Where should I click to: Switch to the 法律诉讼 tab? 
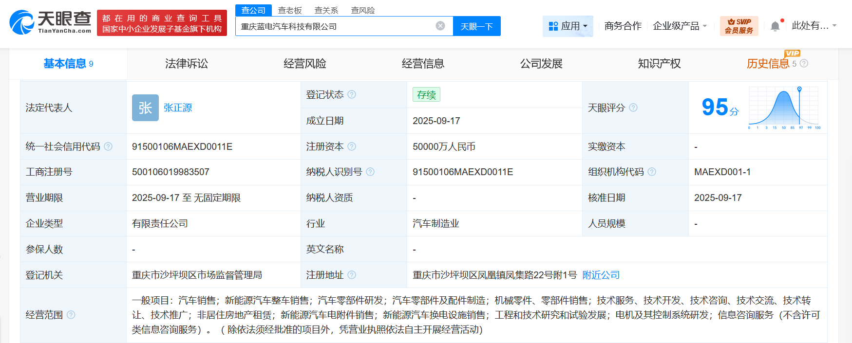(187, 64)
